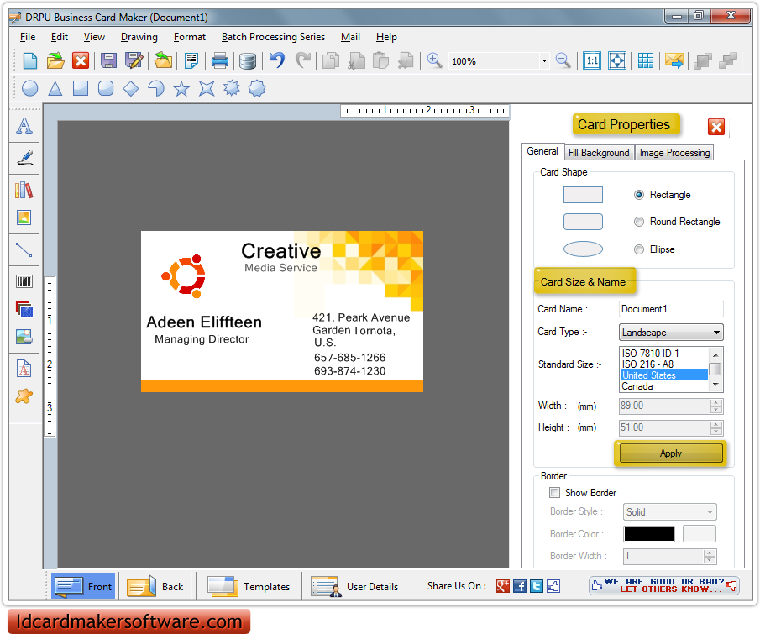Click the Width mm value field
760x634 pixels.
click(x=664, y=406)
